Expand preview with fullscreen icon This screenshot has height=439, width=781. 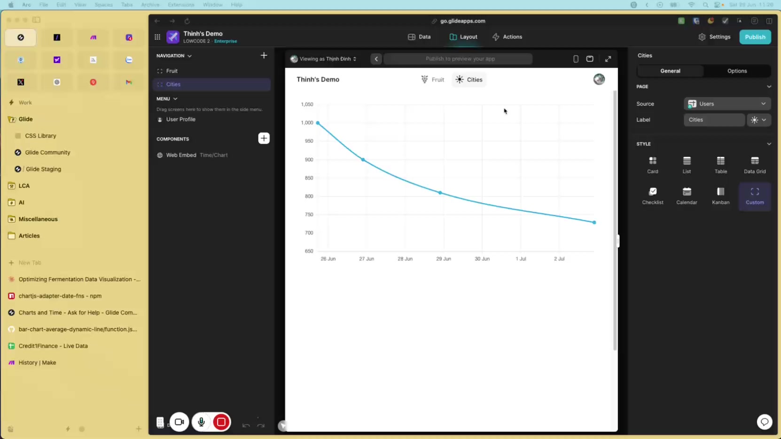608,59
